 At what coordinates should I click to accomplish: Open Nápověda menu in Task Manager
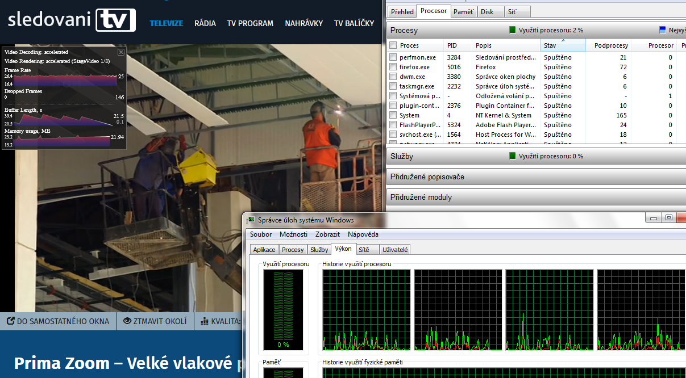(363, 234)
